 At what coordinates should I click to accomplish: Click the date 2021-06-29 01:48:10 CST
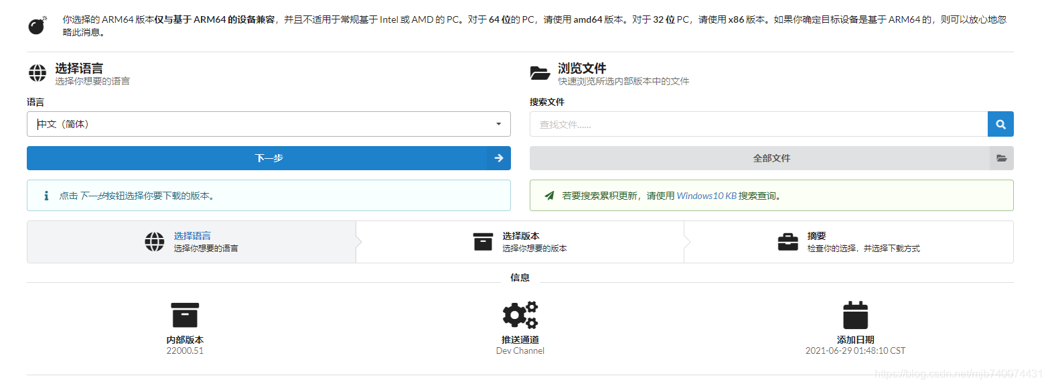click(x=855, y=350)
